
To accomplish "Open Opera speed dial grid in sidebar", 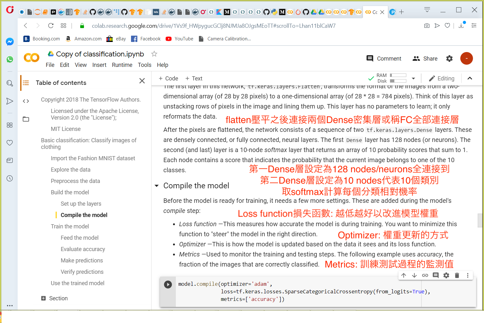I will (10, 125).
